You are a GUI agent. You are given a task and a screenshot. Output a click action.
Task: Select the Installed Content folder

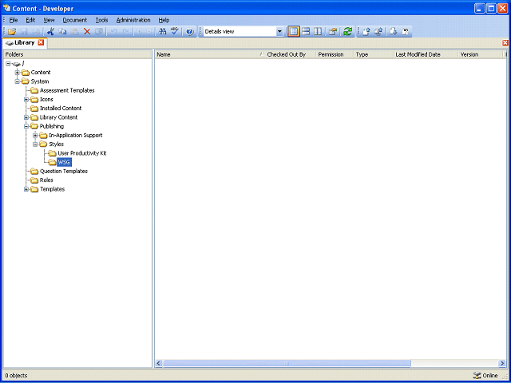click(x=61, y=109)
